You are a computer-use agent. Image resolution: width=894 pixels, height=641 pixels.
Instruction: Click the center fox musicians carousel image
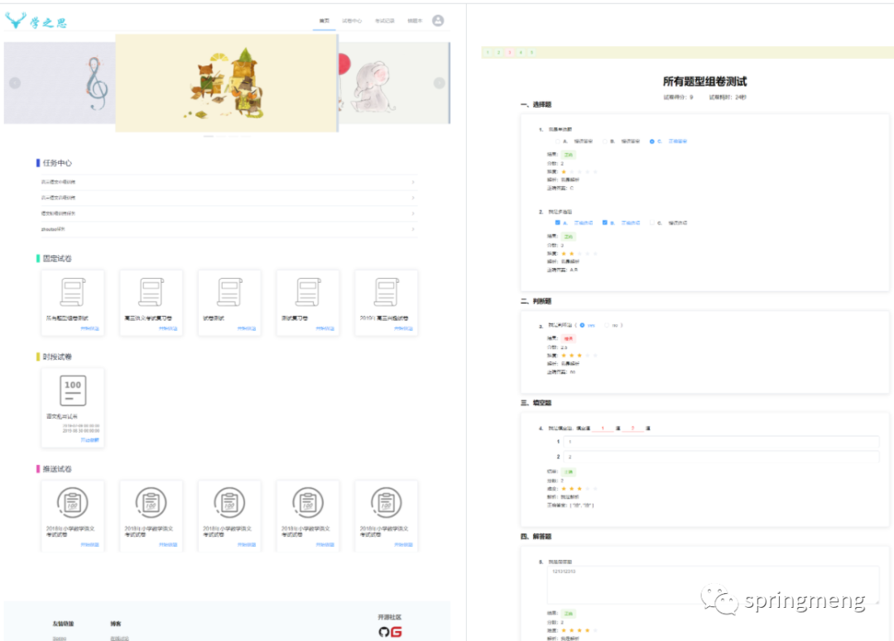pyautogui.click(x=226, y=84)
